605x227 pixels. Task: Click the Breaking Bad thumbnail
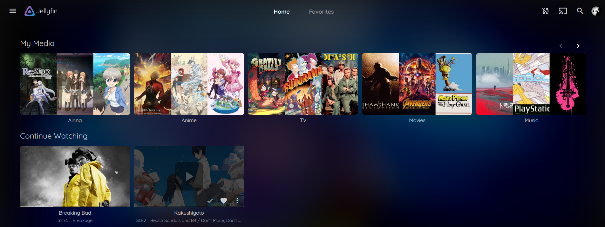click(x=75, y=176)
